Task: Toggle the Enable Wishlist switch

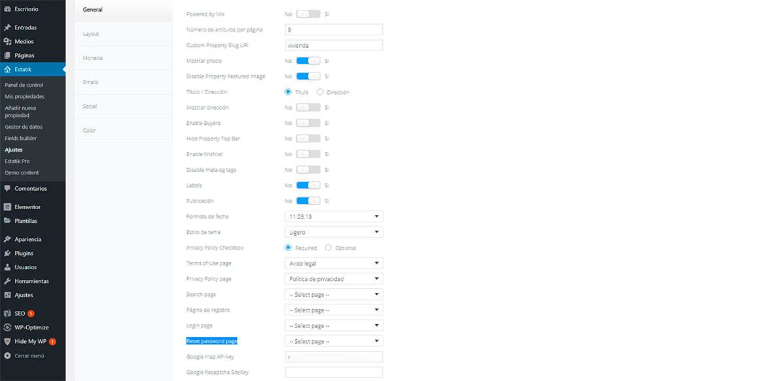Action: pyautogui.click(x=308, y=154)
